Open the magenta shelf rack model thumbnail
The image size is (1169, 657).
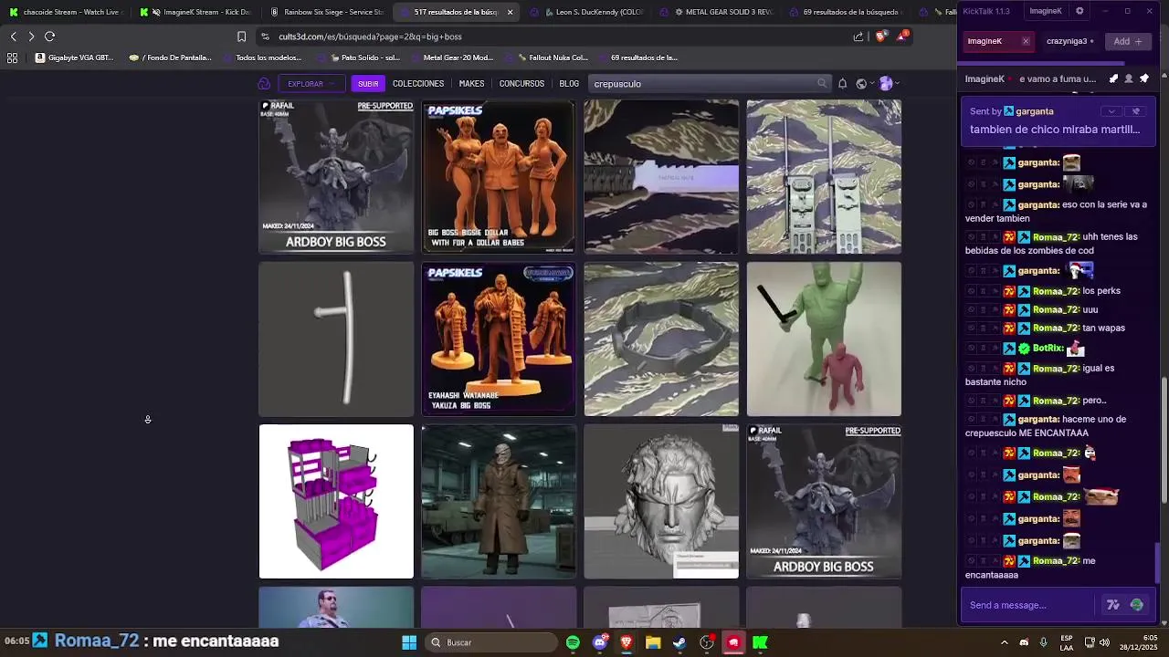coord(336,501)
